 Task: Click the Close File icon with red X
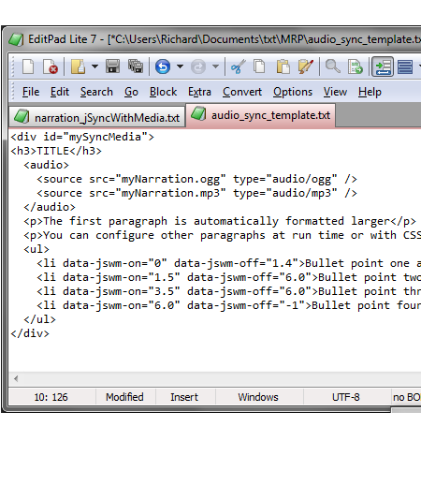(x=51, y=66)
